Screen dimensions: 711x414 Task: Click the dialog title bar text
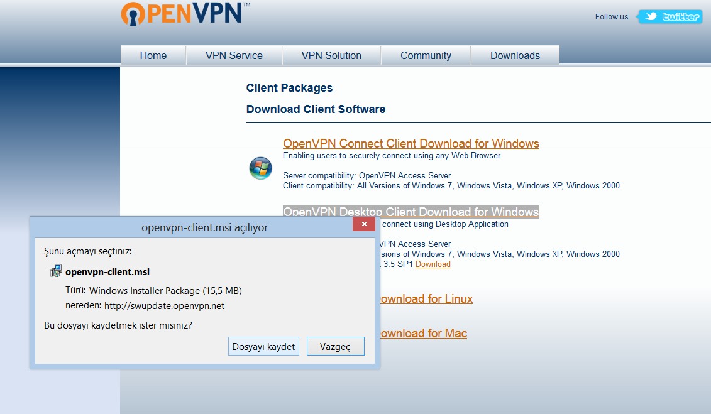[x=204, y=227]
